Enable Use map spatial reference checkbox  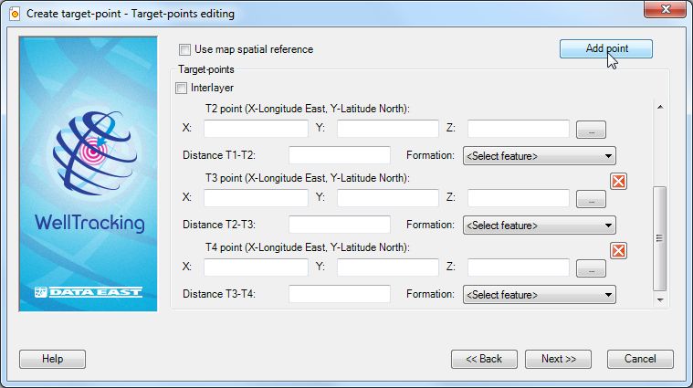(x=184, y=49)
